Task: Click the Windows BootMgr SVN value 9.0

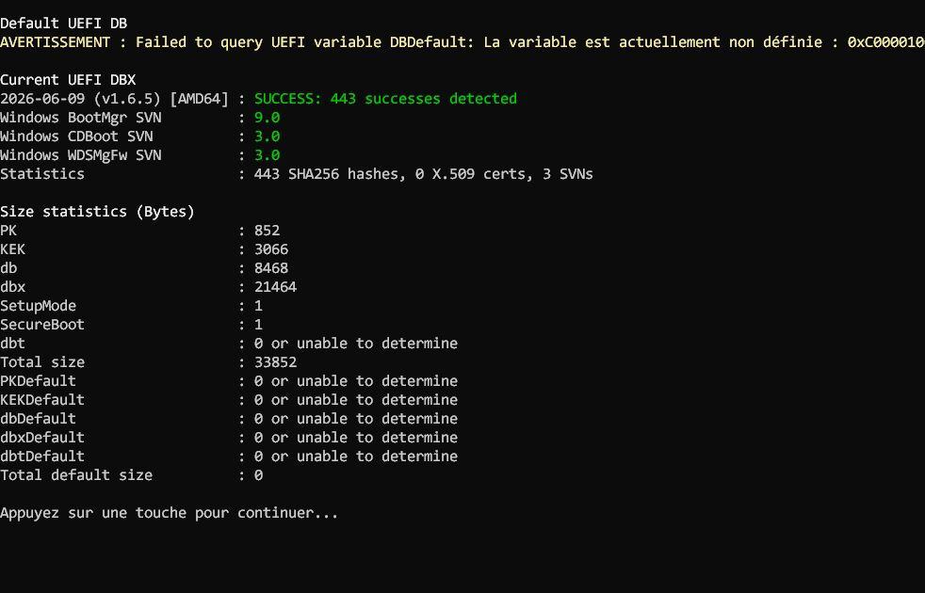Action: coord(268,118)
